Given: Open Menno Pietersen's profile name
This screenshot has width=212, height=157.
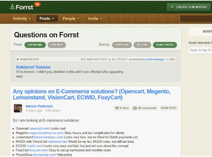Looking at the screenshot, I should (x=39, y=106).
